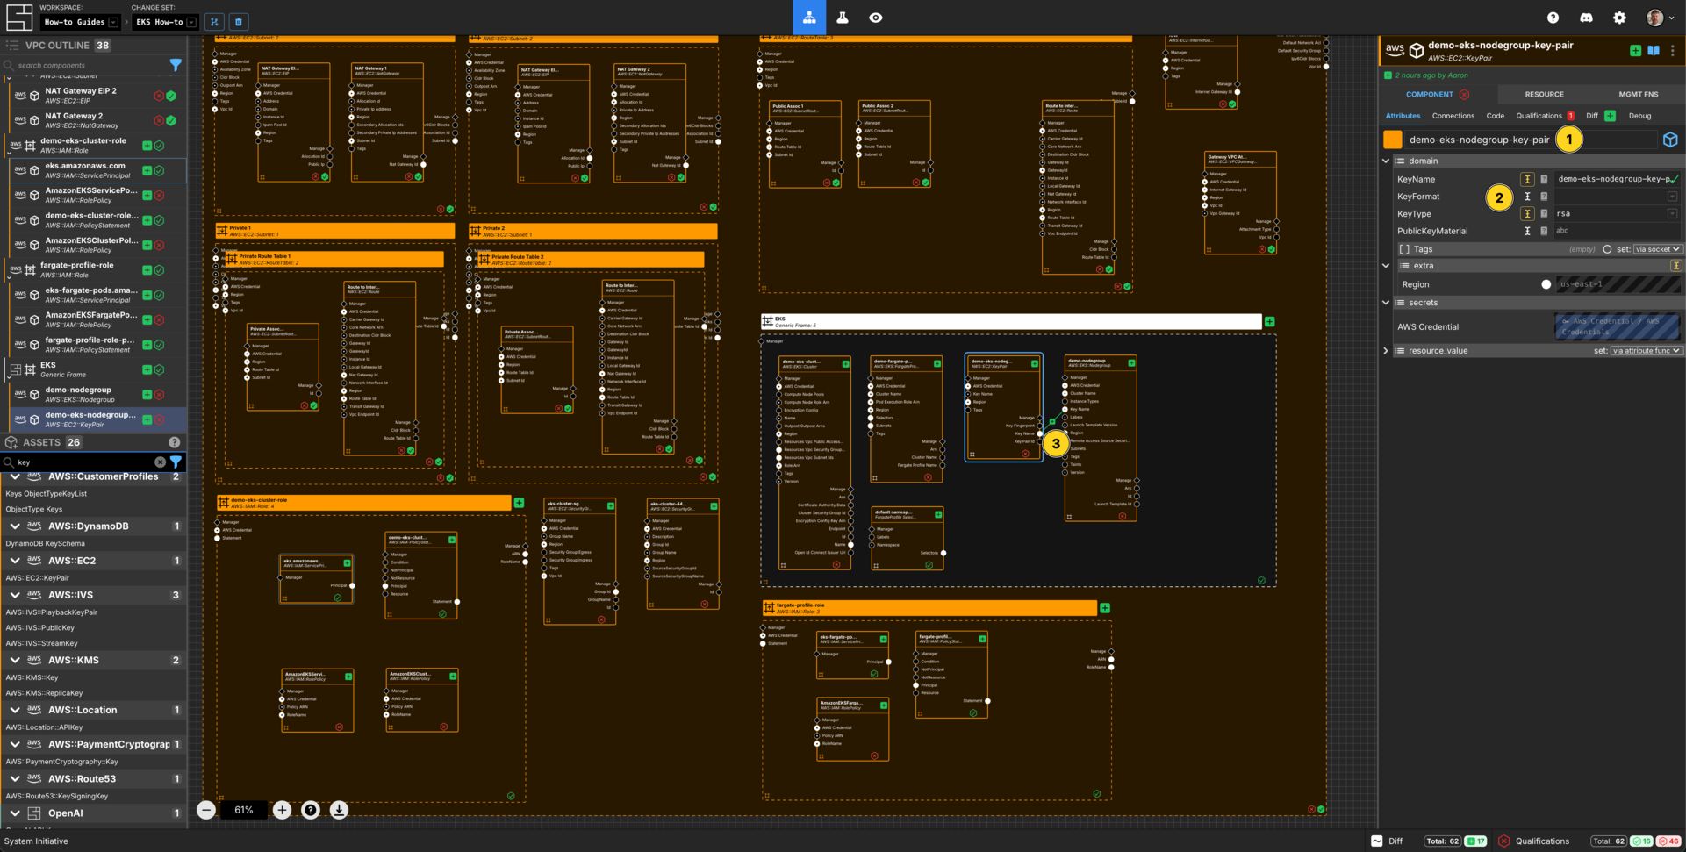Click the extra section source icon
Viewport: 1686px width, 852px height.
[x=1675, y=266]
